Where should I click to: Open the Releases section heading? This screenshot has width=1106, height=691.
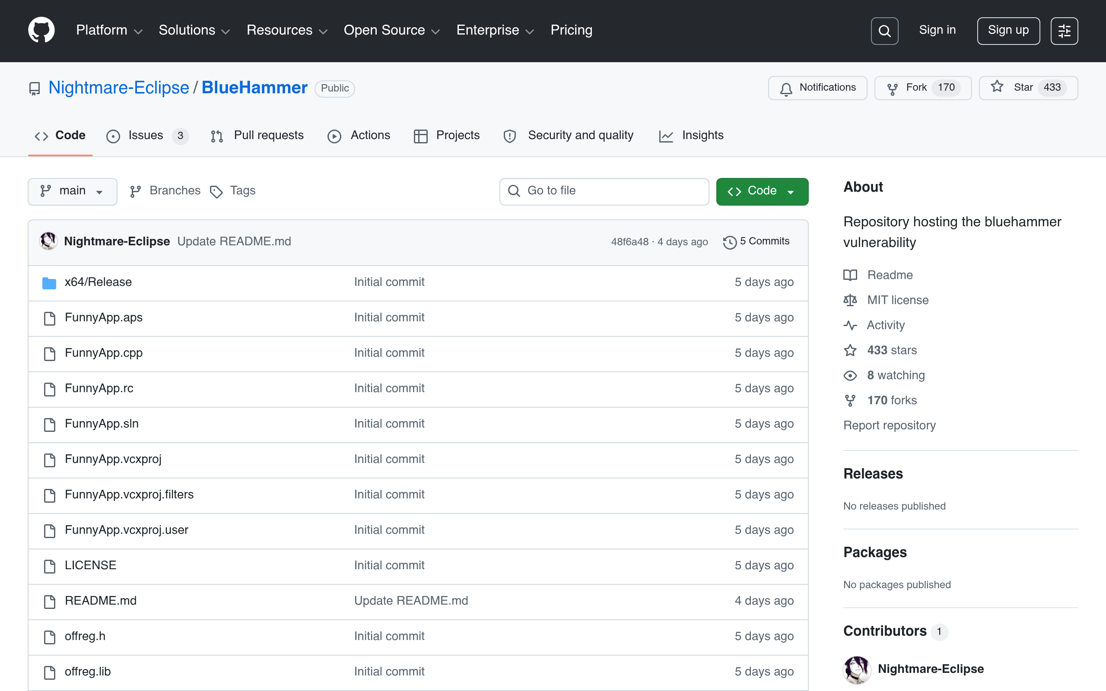coord(873,474)
